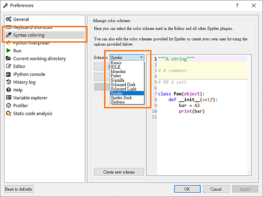
Task: Choose the IDLE color scheme
Action: pos(127,67)
